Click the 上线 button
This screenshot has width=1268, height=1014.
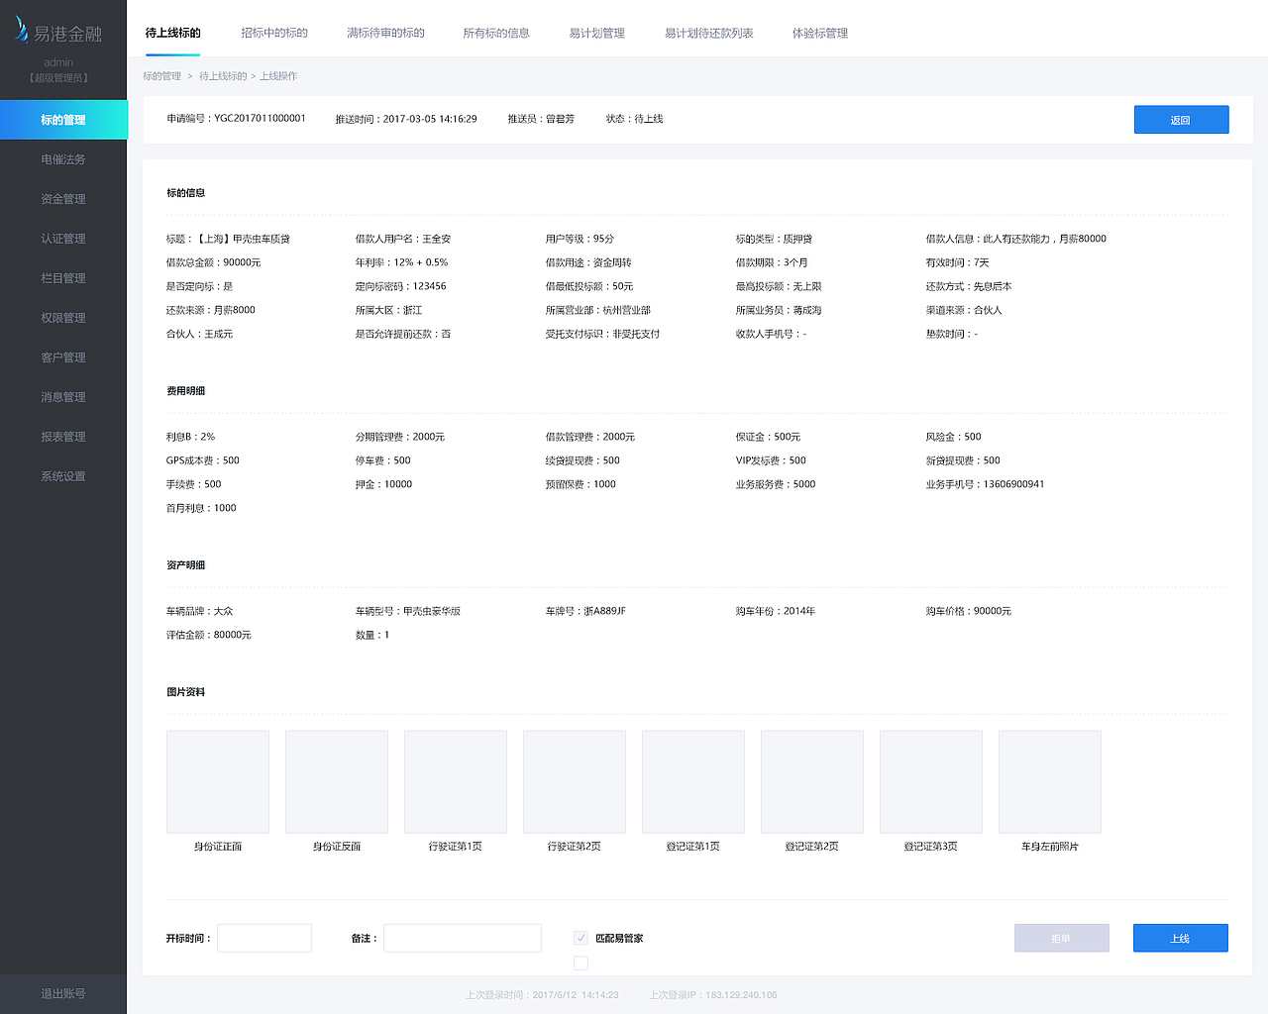pos(1180,938)
